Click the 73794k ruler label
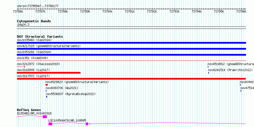 [x=197, y=11]
